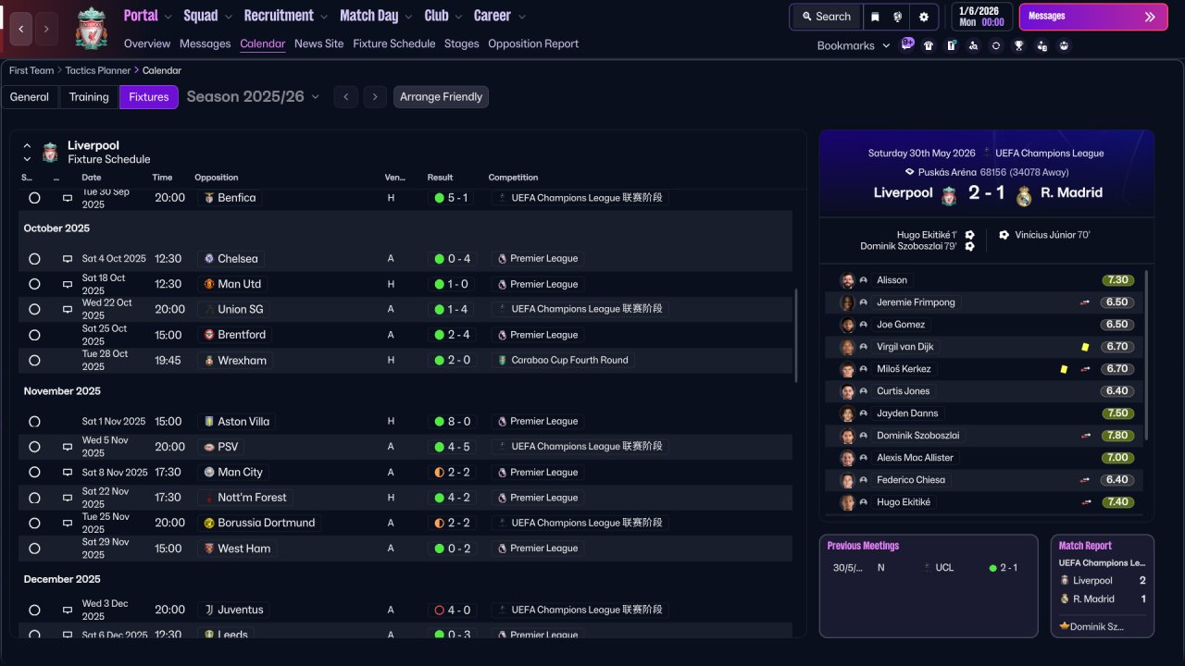The image size is (1185, 666).
Task: Click the Tactics Planner breadcrumb link
Action: 99,70
